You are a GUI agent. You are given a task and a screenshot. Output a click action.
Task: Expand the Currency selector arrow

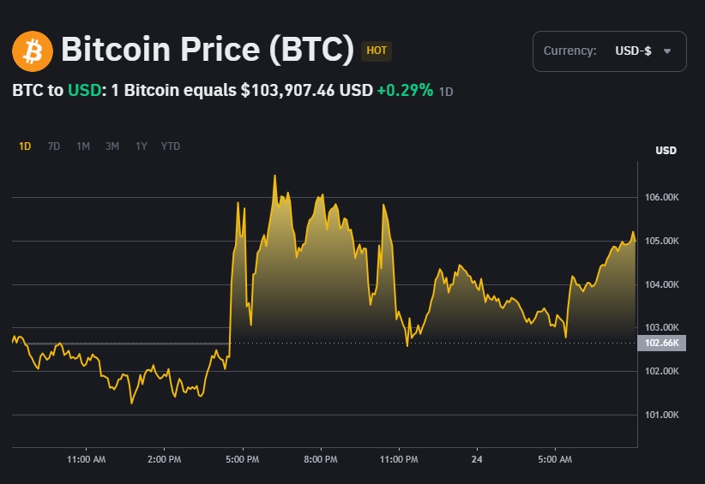667,51
